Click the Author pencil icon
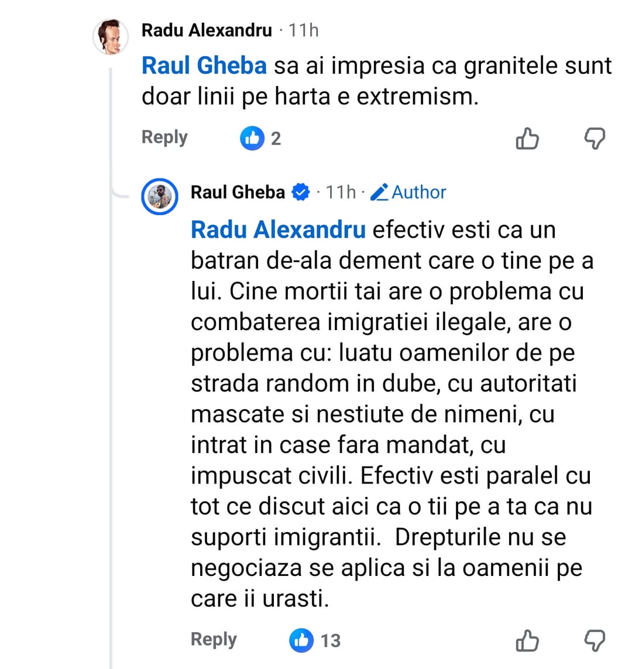This screenshot has width=632, height=669. [380, 192]
